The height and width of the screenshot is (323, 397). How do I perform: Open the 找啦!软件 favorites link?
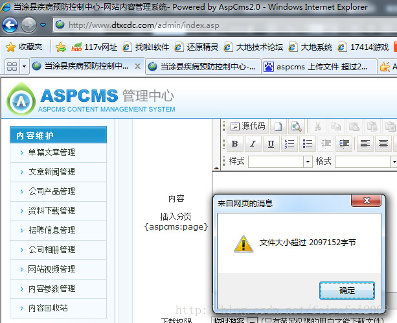click(x=146, y=47)
